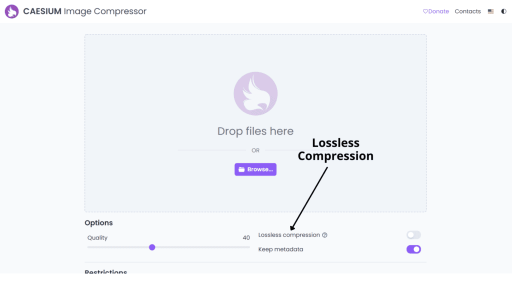The width and height of the screenshot is (512, 288).
Task: Click folder icon inside Browse button
Action: (241, 169)
